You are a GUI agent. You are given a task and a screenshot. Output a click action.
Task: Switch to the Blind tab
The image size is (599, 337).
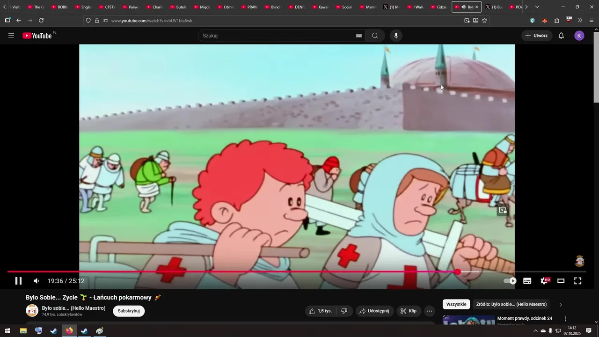pyautogui.click(x=273, y=7)
